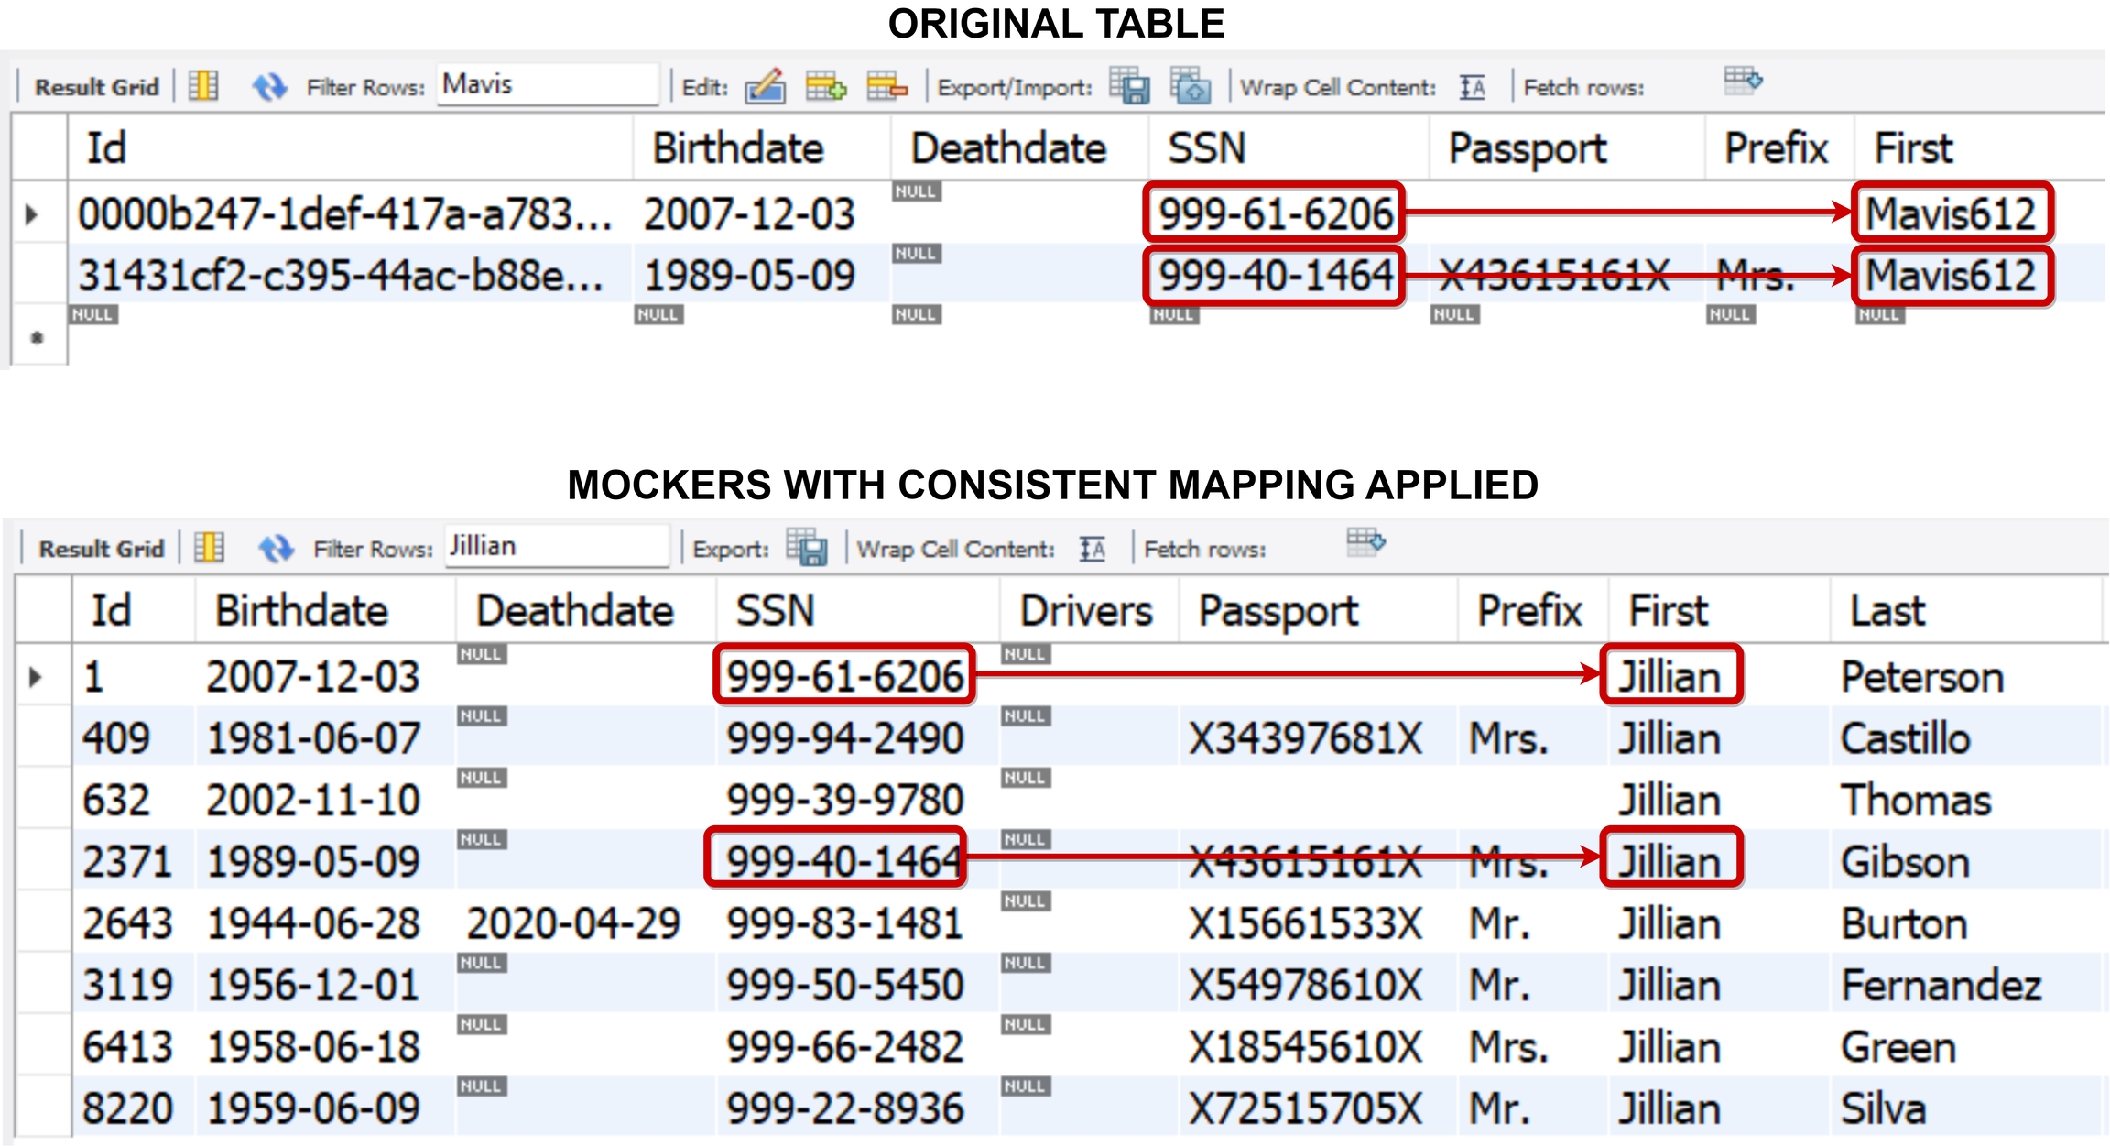2110x1146 pixels.
Task: Import records from file icon
Action: pos(1191,86)
